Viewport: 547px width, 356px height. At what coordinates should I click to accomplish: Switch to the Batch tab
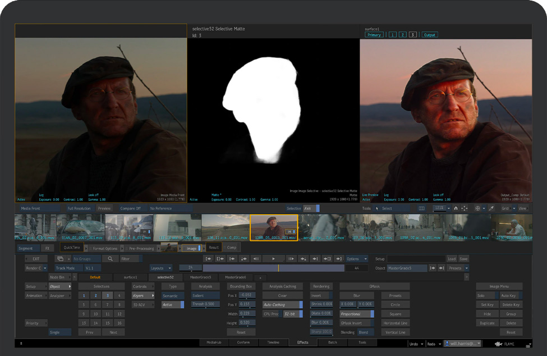[x=333, y=342]
